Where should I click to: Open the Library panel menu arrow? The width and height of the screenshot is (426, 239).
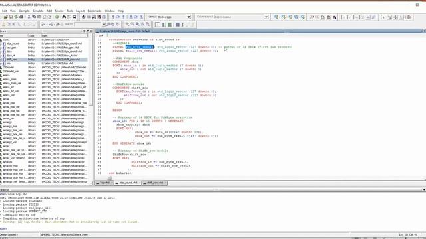pos(84,31)
